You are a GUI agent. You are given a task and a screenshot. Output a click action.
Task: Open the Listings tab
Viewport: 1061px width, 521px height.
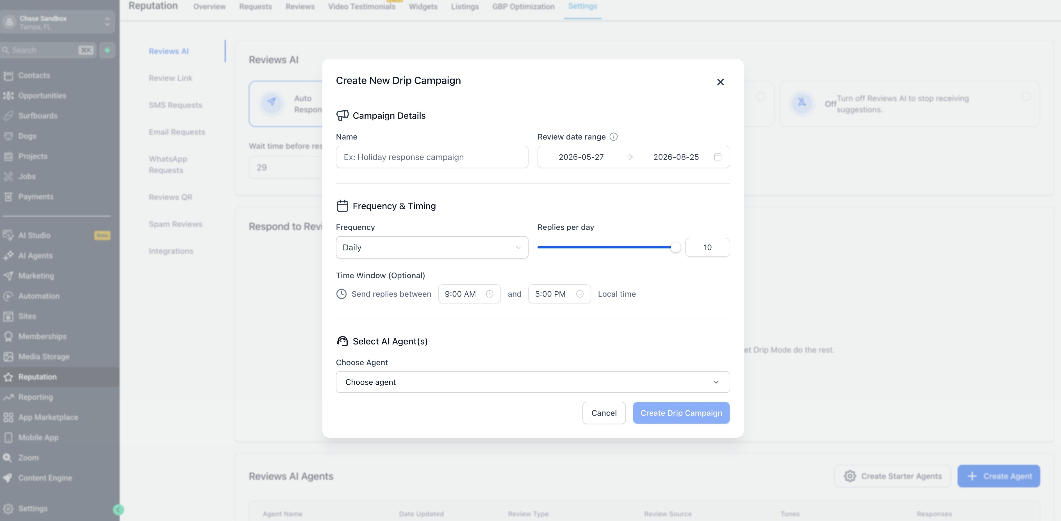point(465,6)
